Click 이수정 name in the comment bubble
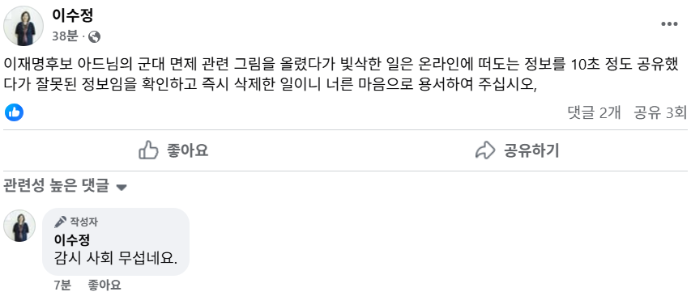Viewport: 691px width, 296px height. coord(72,239)
